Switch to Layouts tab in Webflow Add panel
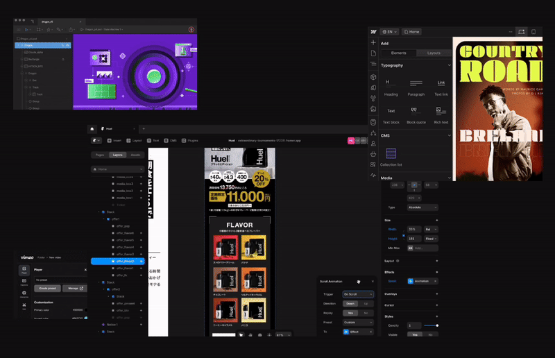Screen dimensions: 555x358 click(x=434, y=53)
